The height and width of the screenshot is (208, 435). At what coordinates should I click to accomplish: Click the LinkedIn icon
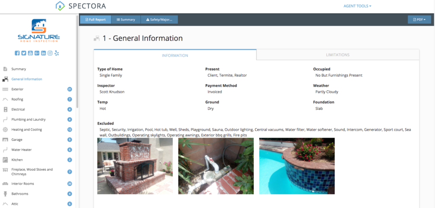[x=43, y=53]
